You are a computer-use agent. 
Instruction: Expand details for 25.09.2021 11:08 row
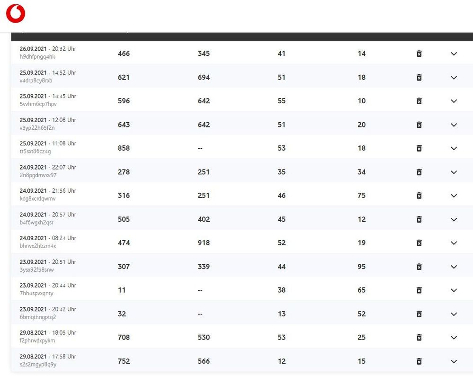[454, 148]
